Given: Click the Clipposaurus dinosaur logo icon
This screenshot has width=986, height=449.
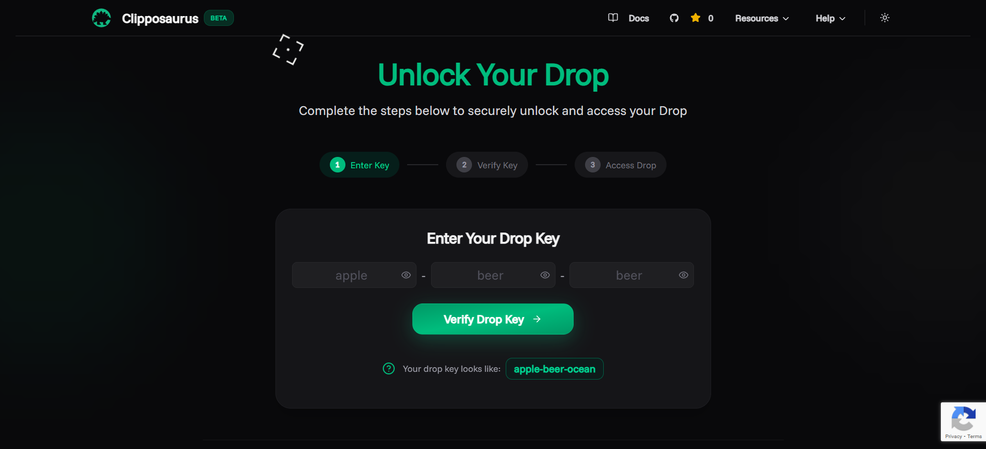Looking at the screenshot, I should coord(102,18).
